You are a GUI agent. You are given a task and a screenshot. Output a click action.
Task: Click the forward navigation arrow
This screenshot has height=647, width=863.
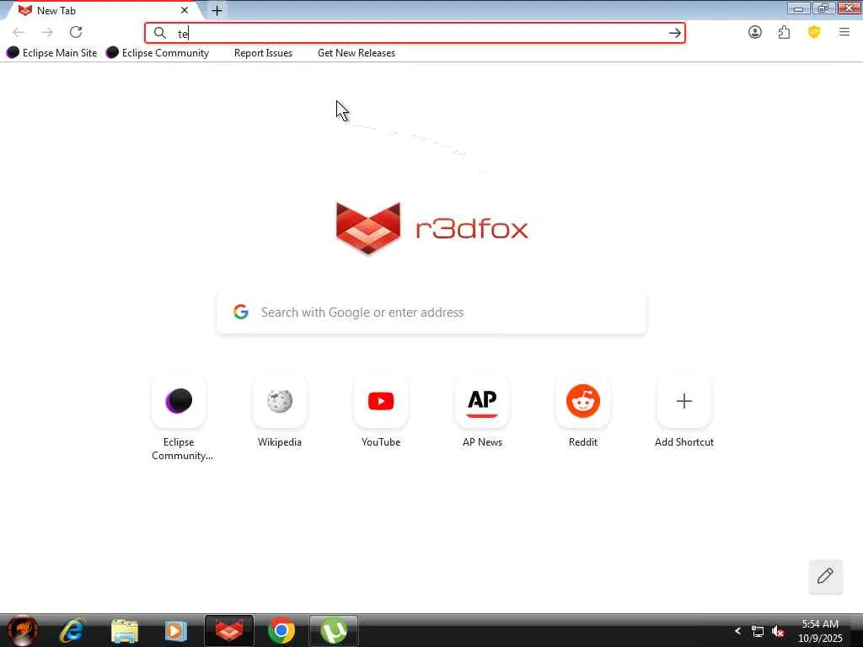click(47, 33)
